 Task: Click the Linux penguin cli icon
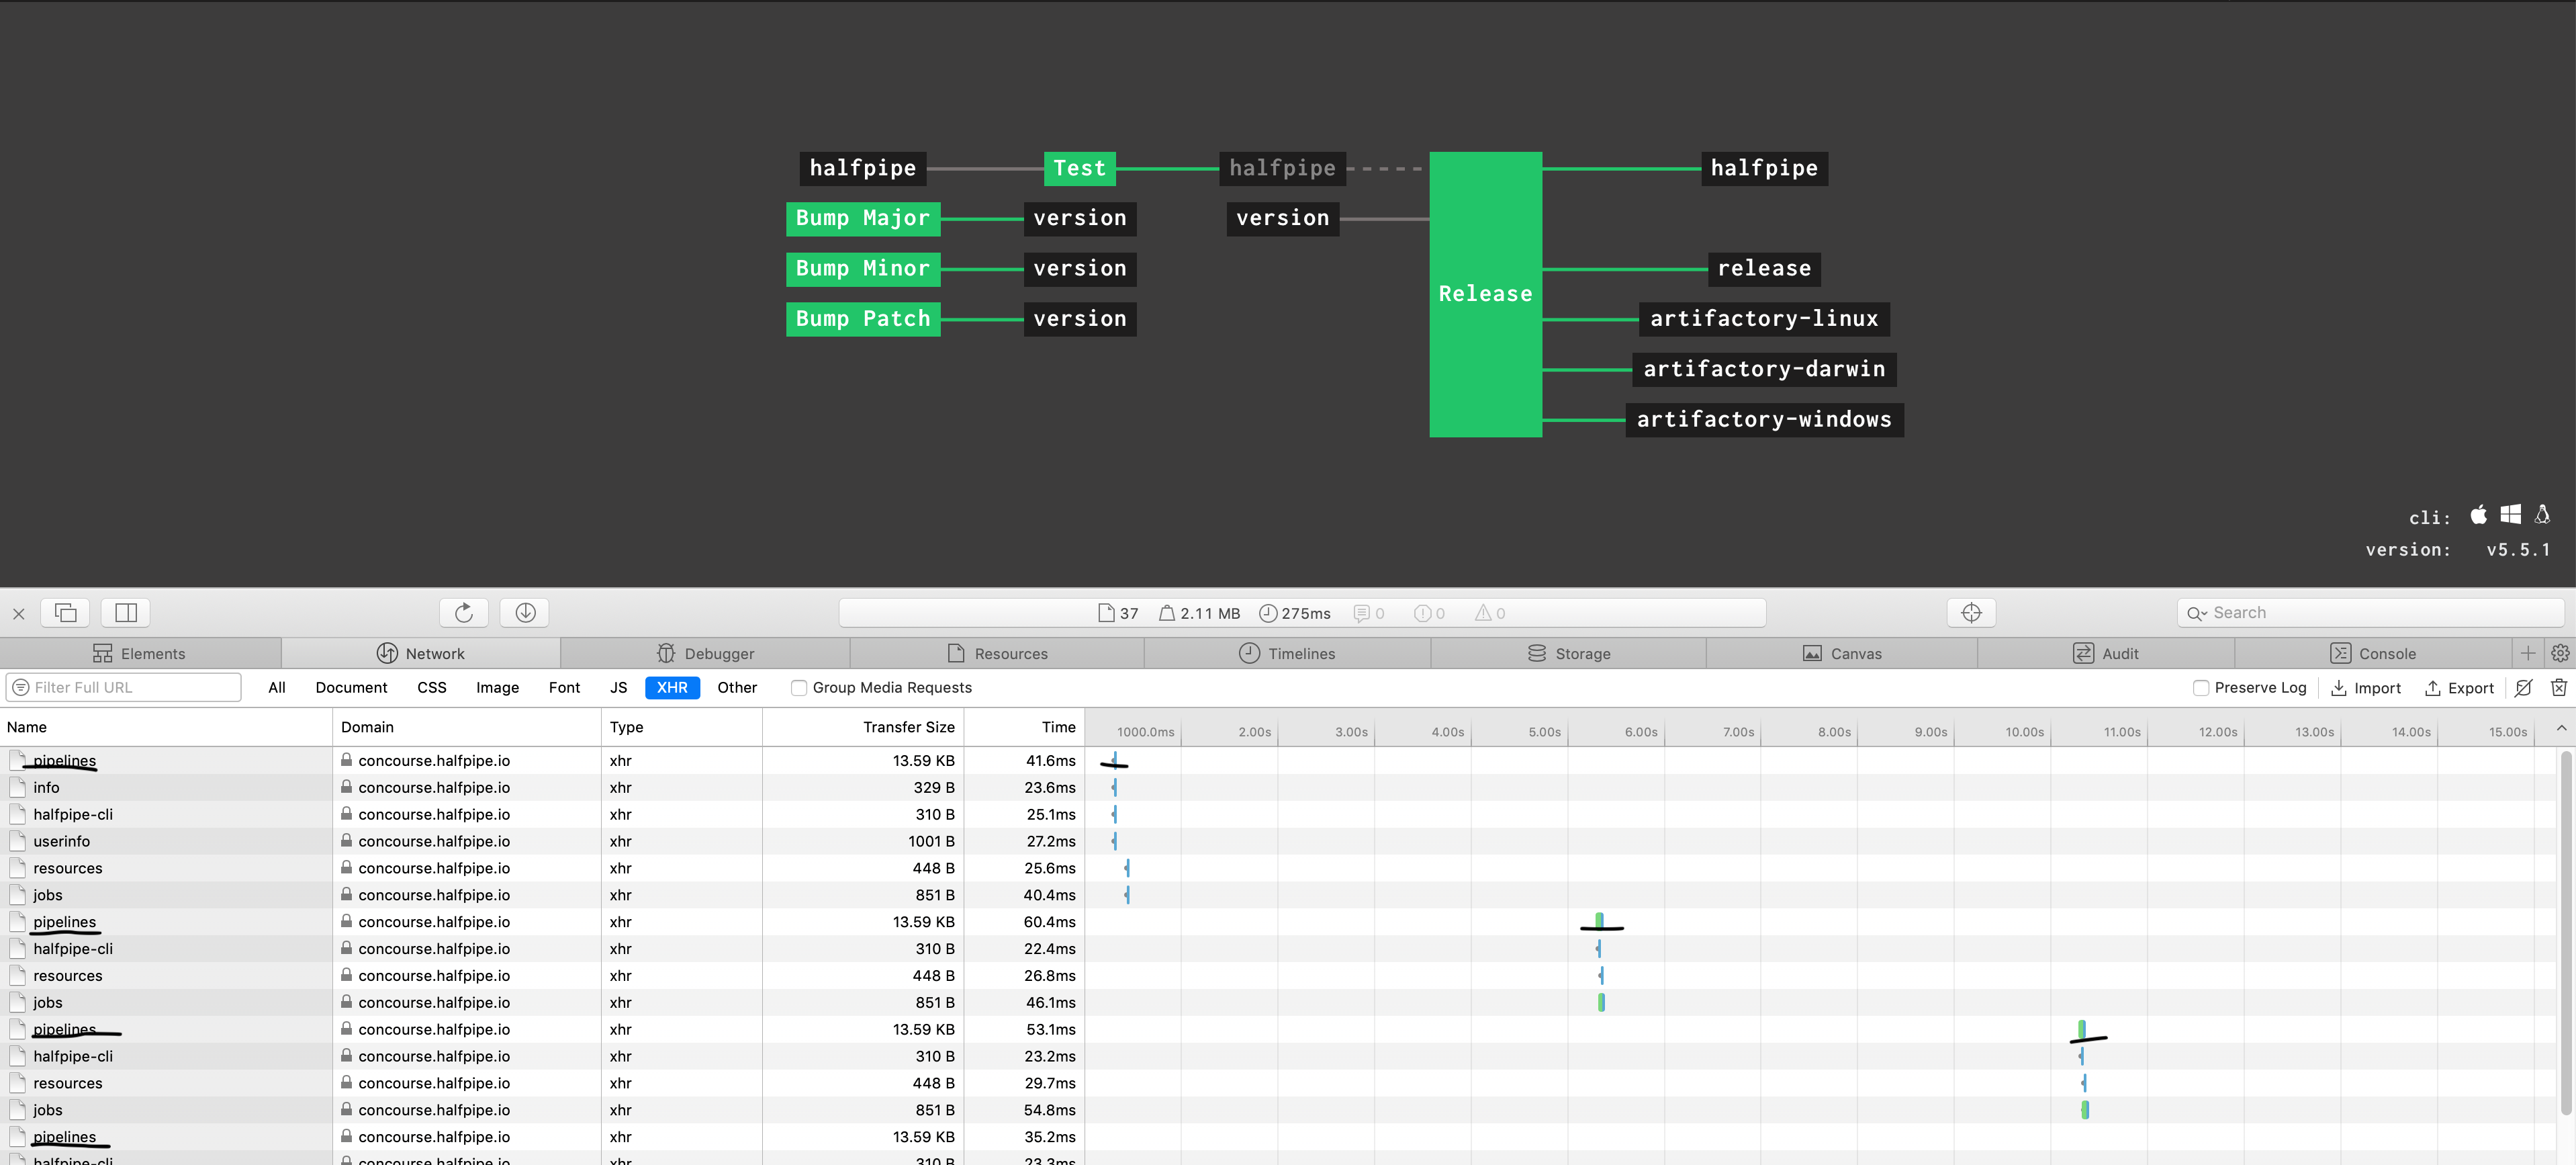(2543, 515)
